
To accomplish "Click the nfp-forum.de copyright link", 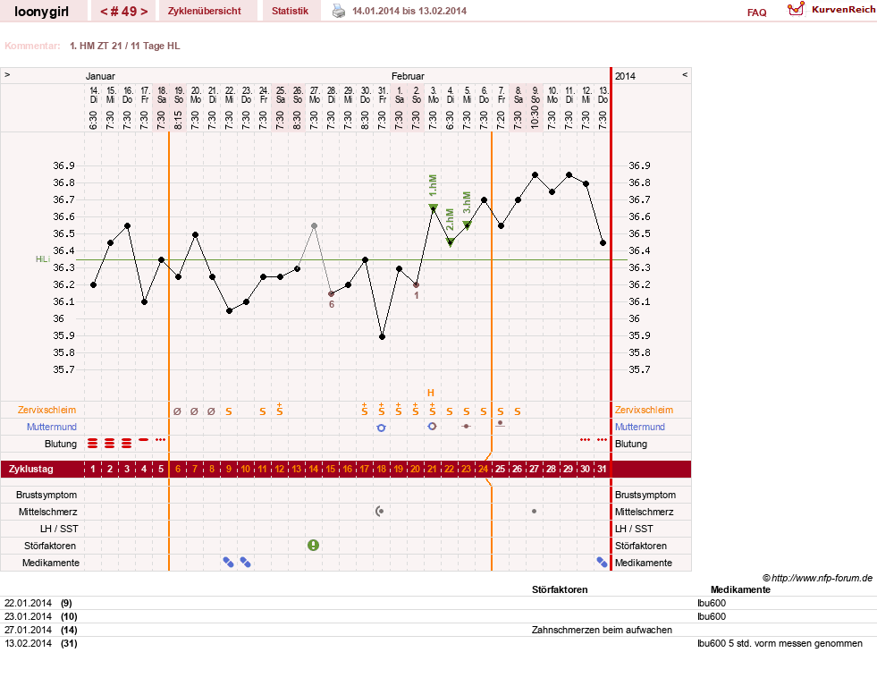I will 817,578.
